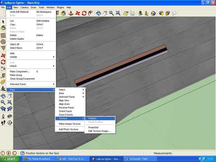The width and height of the screenshot is (216, 162).
Task: Expand Intersect Faces in Face submenu
Action: pyautogui.click(x=70, y=97)
